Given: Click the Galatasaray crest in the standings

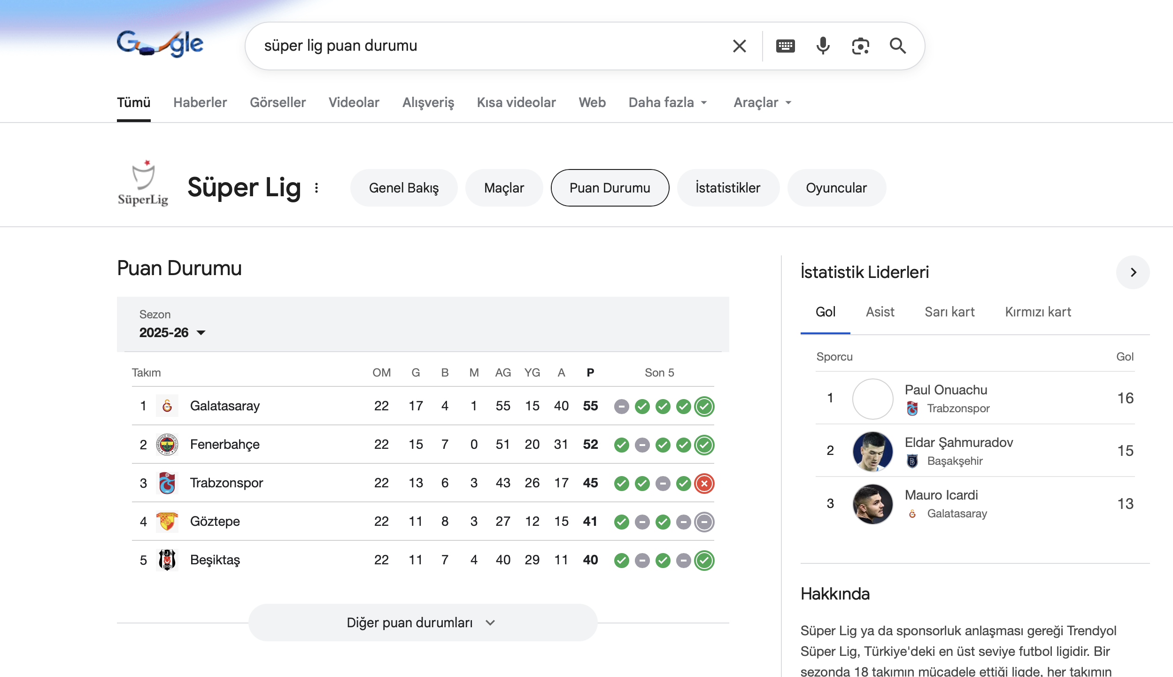Looking at the screenshot, I should pyautogui.click(x=167, y=406).
